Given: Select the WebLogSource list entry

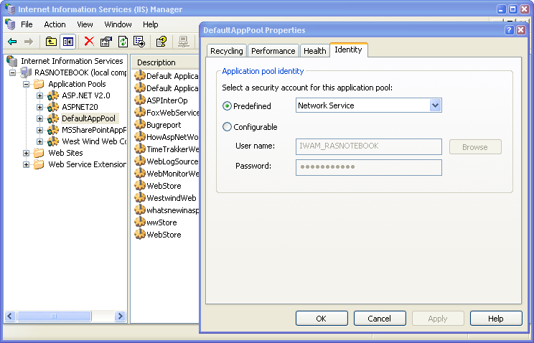Looking at the screenshot, I should click(167, 161).
